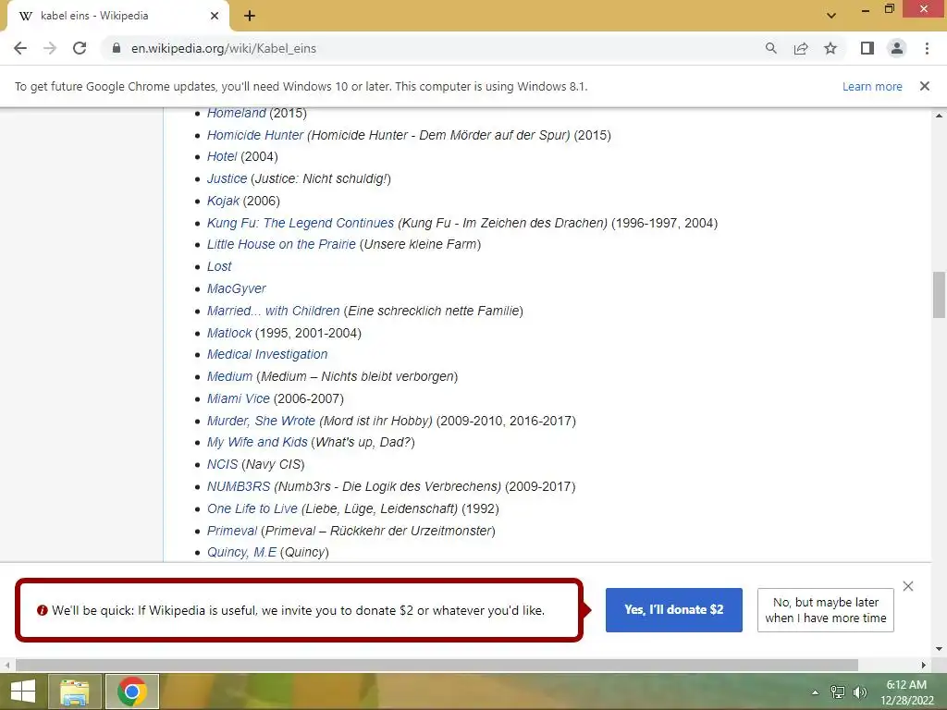Open the Quincy, M.E link
947x710 pixels.
(241, 553)
